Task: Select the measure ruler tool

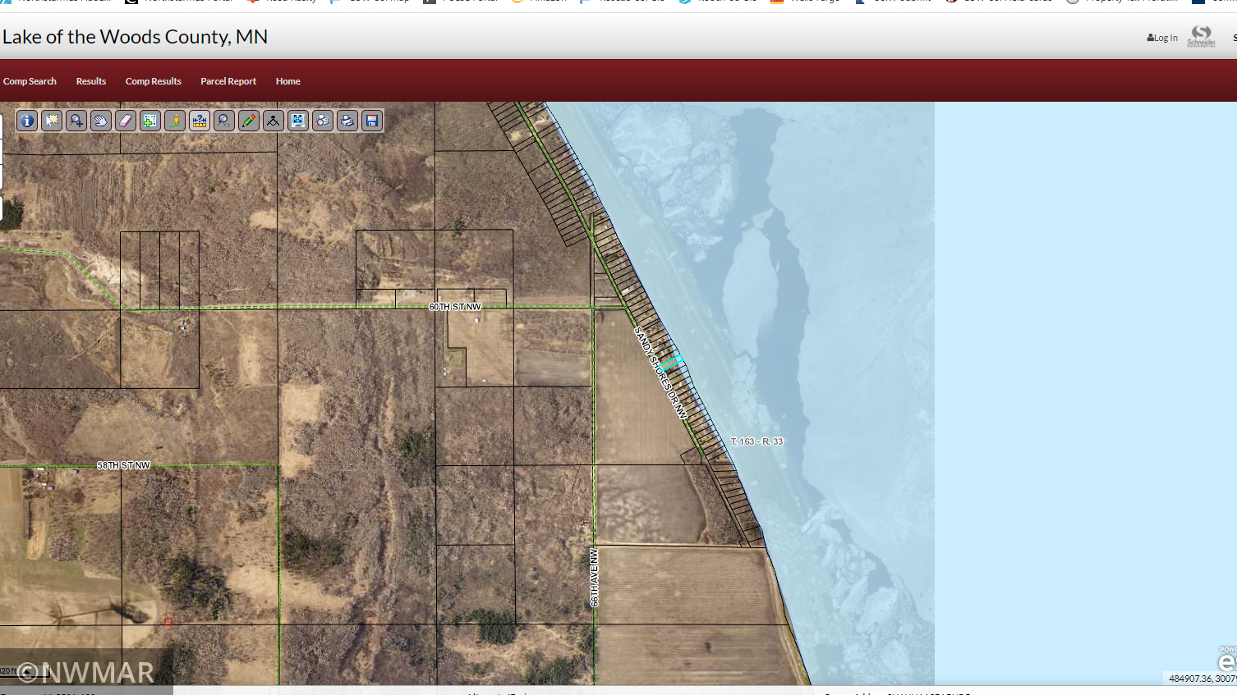Action: (200, 121)
